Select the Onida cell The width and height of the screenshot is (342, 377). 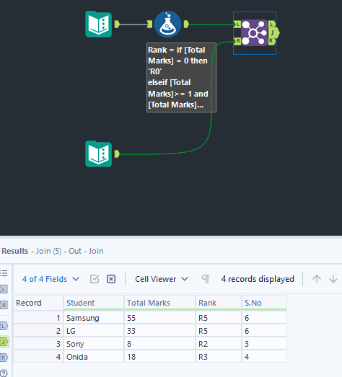pos(94,357)
